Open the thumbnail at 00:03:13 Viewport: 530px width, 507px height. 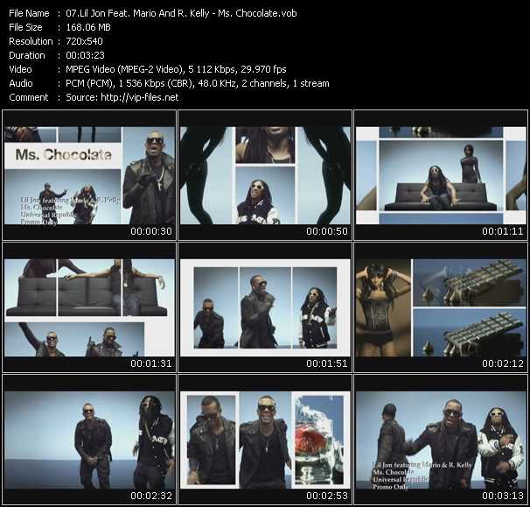[441, 440]
